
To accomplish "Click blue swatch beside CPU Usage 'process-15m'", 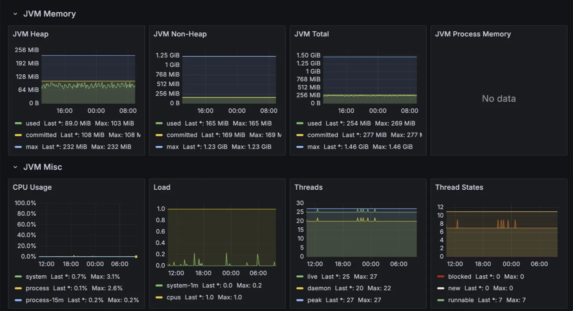I will (x=18, y=300).
